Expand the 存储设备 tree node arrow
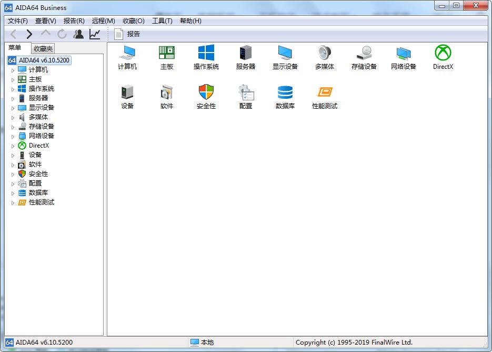492x352 pixels. (13, 127)
